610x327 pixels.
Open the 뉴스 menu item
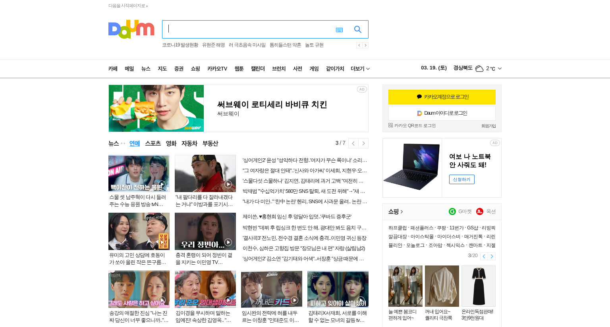[x=146, y=69]
